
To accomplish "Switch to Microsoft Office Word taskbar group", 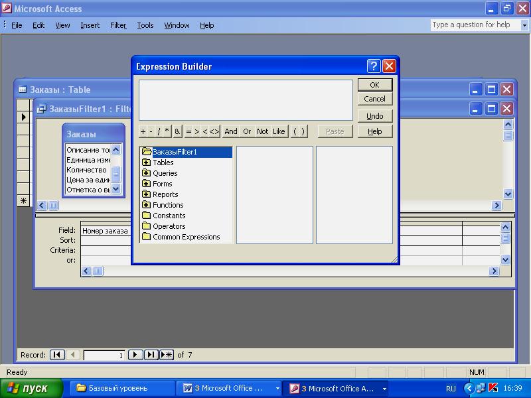I will [230, 388].
